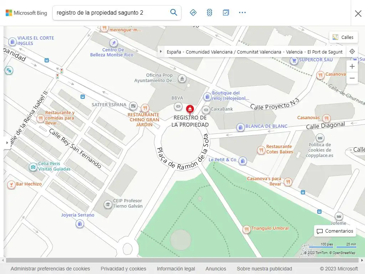The image size is (365, 274).
Task: Zoom in with plus button
Action: (x=352, y=66)
